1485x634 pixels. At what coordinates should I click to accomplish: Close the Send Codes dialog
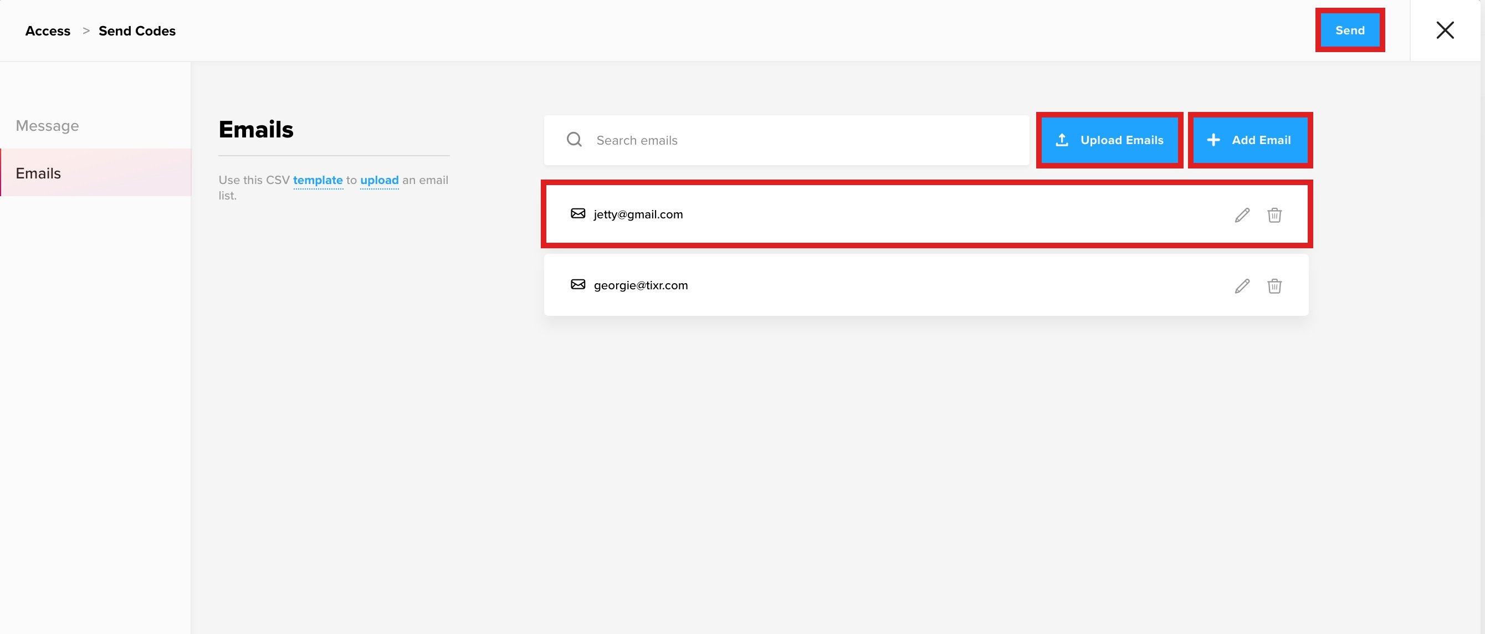click(1445, 30)
